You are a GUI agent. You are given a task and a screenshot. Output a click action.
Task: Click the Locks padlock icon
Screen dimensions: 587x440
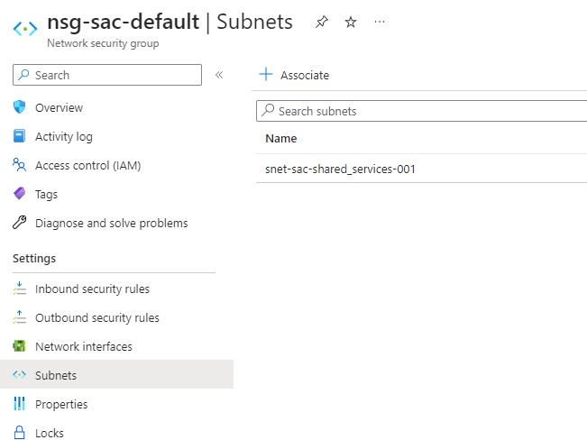(19, 432)
